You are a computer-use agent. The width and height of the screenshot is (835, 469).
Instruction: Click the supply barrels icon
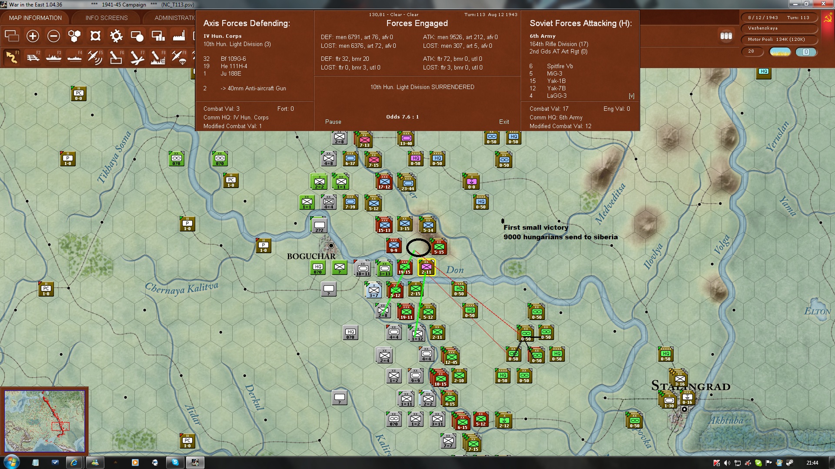(x=726, y=36)
